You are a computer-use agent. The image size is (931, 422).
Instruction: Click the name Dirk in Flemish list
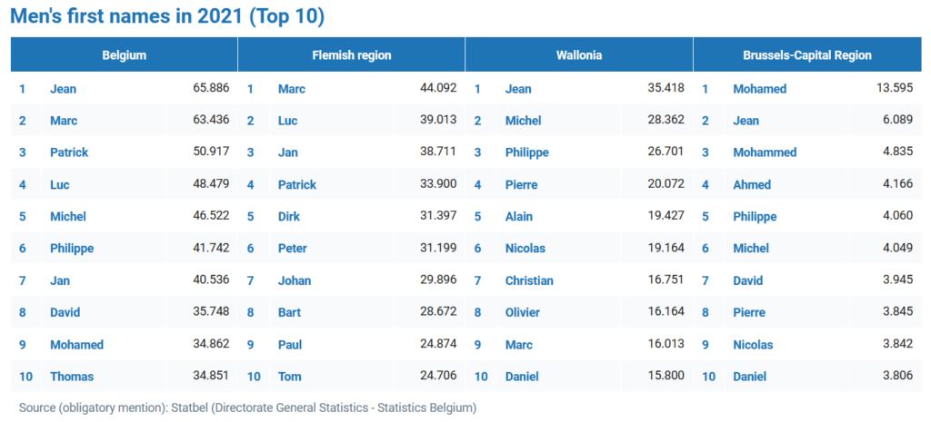pyautogui.click(x=291, y=217)
